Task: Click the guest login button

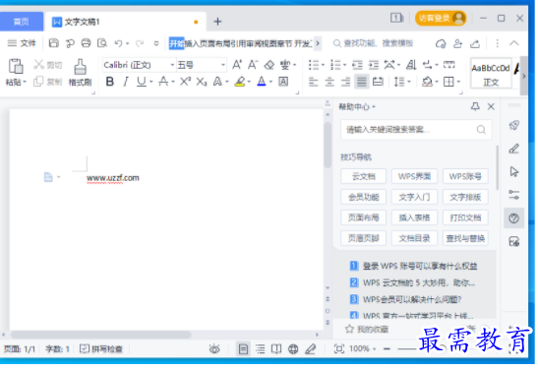Action: tap(441, 18)
